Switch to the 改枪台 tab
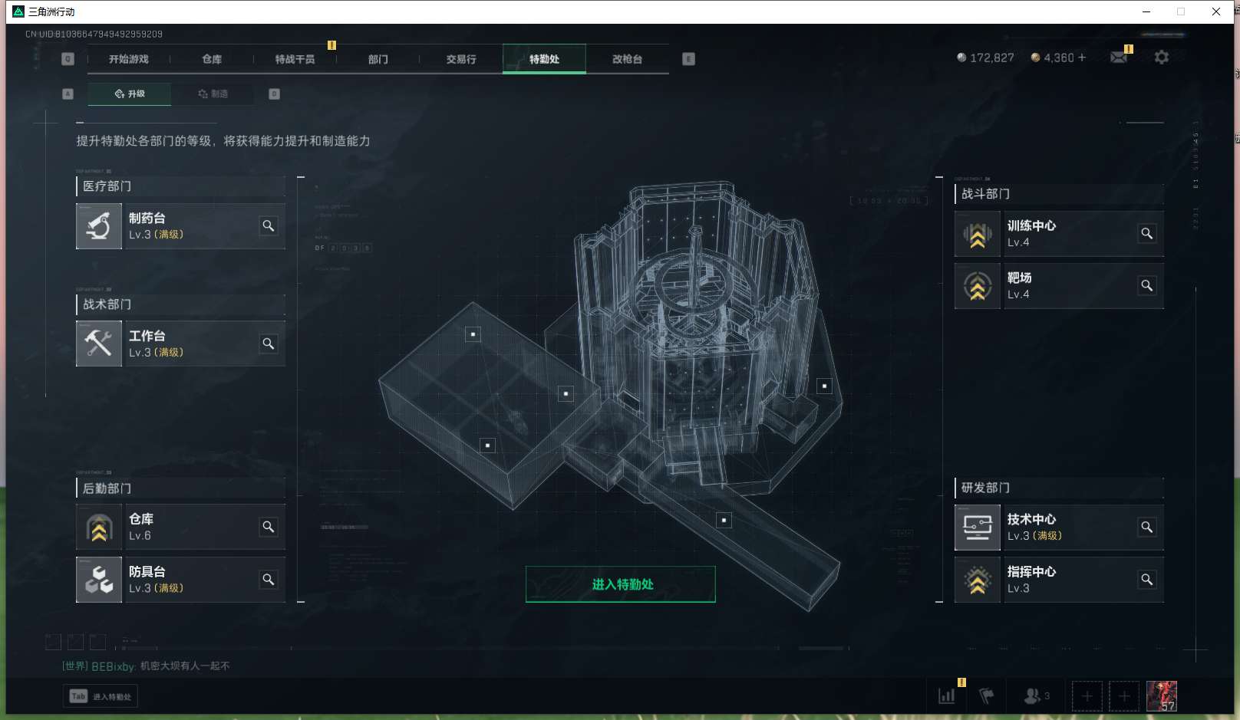This screenshot has height=720, width=1240. pos(627,59)
